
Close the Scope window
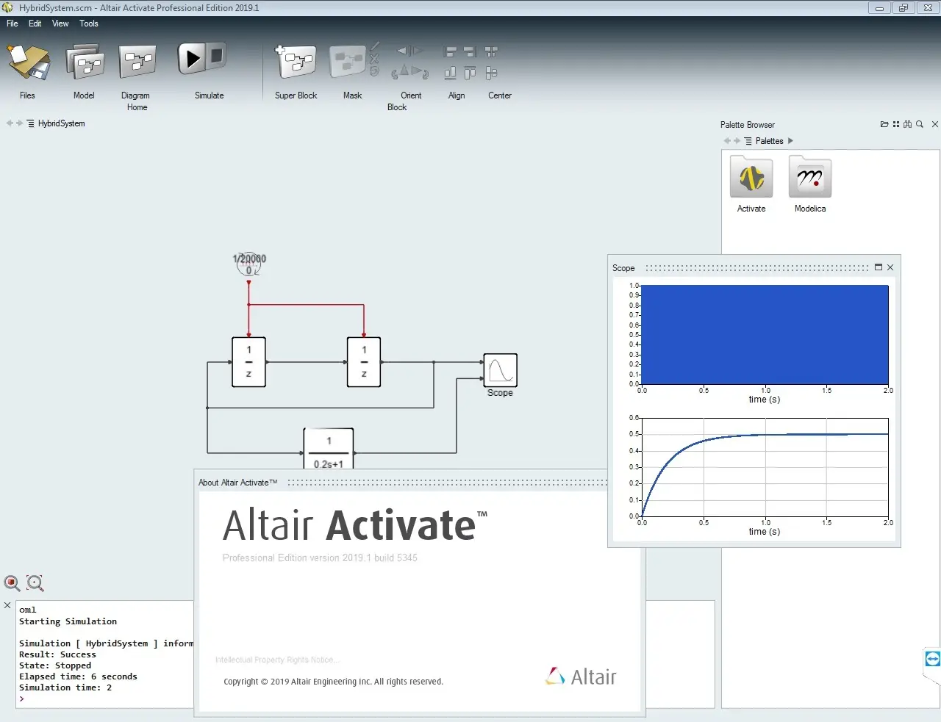pyautogui.click(x=890, y=267)
